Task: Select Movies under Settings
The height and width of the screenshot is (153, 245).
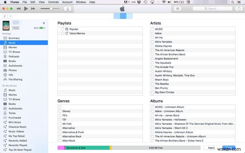Action: pos(13,47)
